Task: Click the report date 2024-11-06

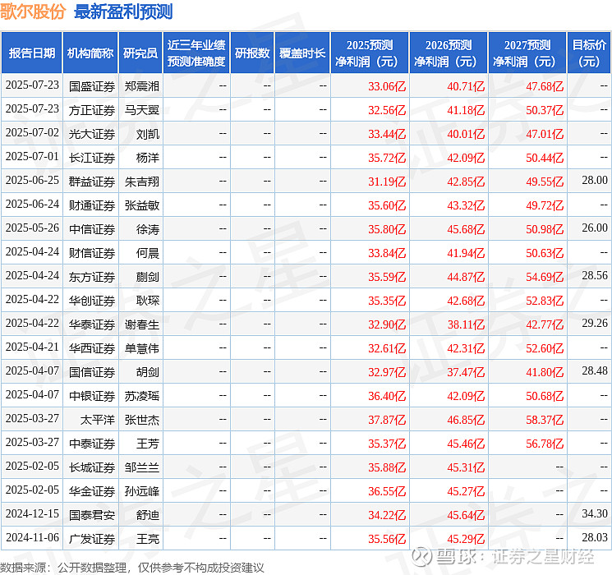Action: tap(32, 537)
